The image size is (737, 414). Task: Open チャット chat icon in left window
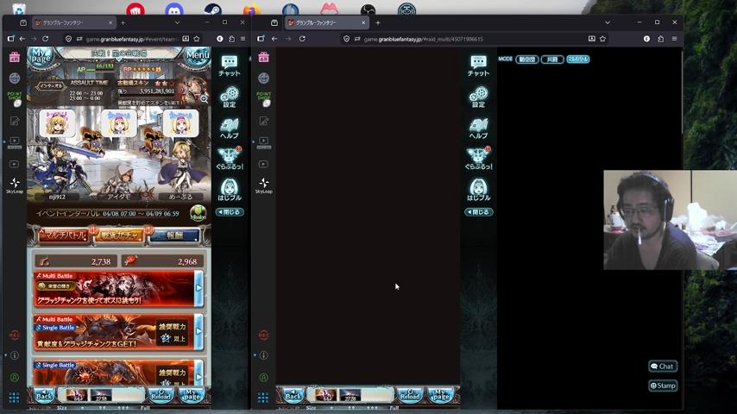pos(230,66)
